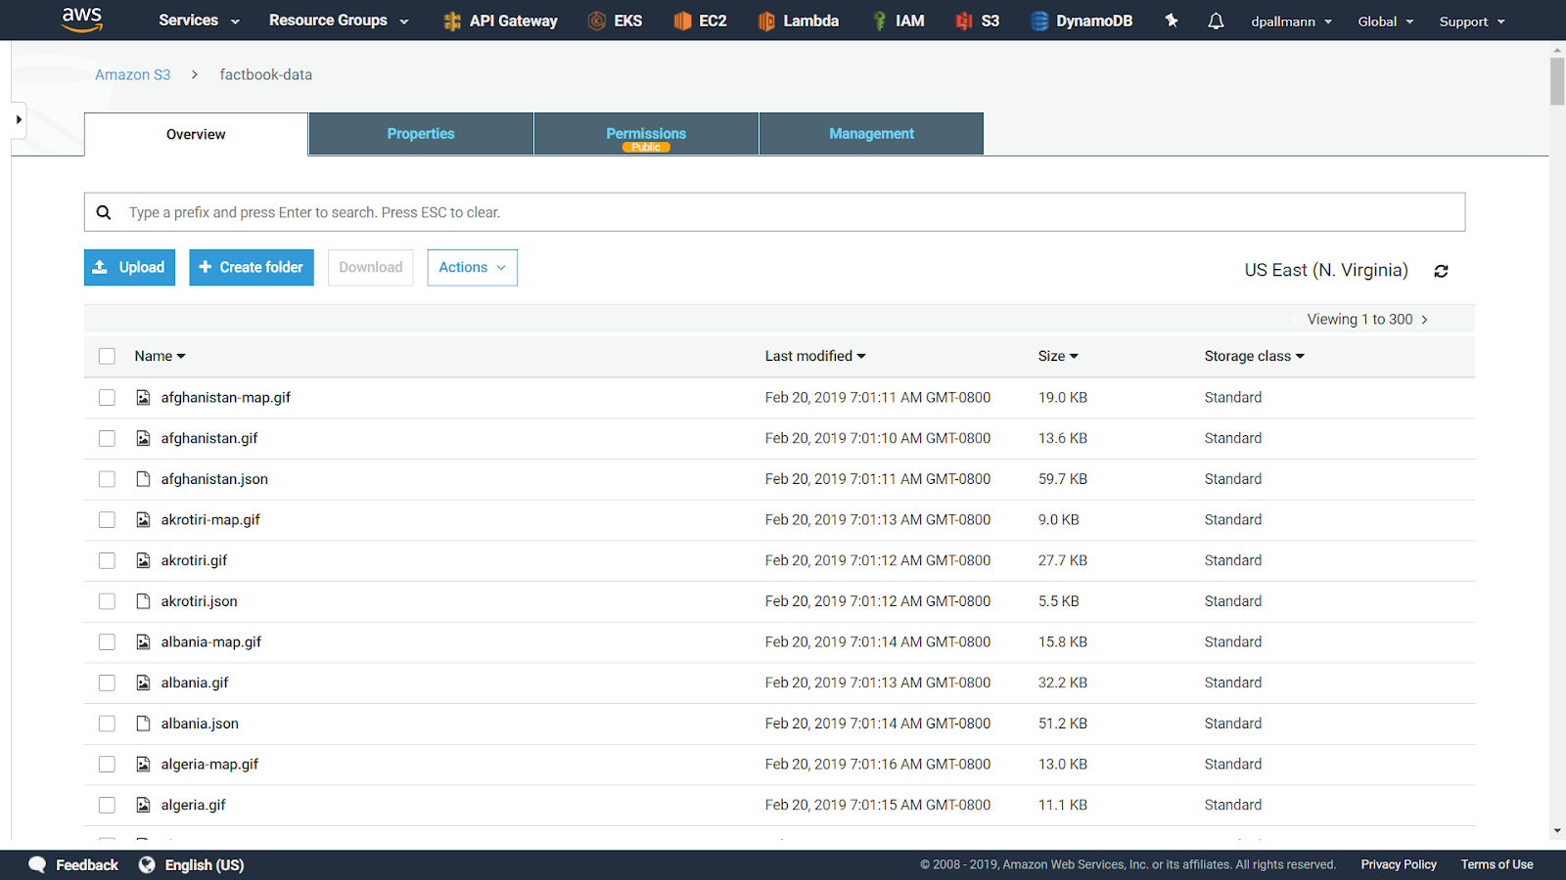The image size is (1566, 880).
Task: Open the Properties tab
Action: click(x=420, y=133)
